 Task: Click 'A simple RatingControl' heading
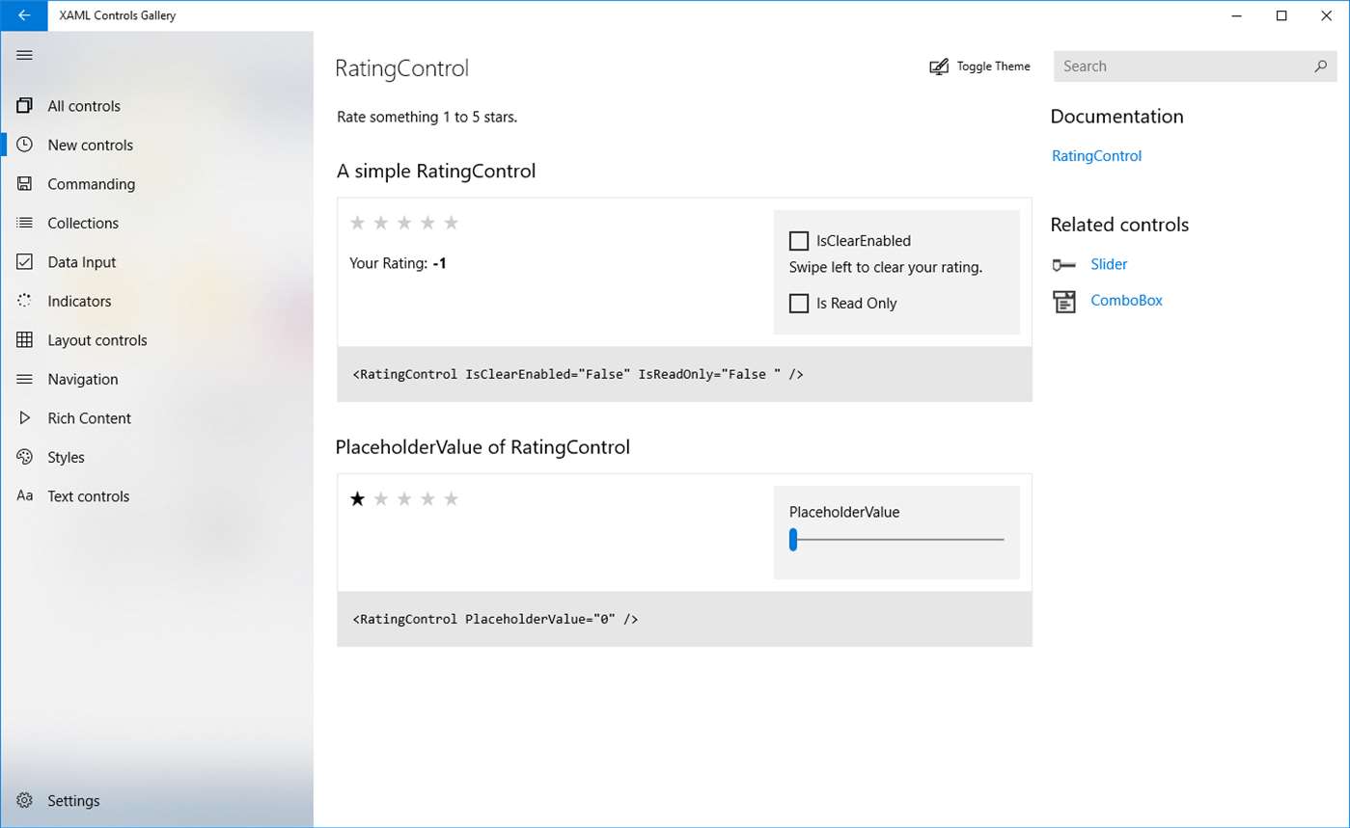pos(436,172)
